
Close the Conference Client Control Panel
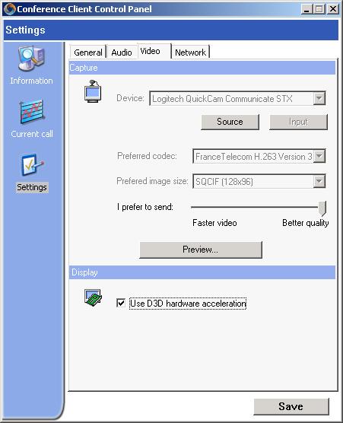(x=333, y=9)
